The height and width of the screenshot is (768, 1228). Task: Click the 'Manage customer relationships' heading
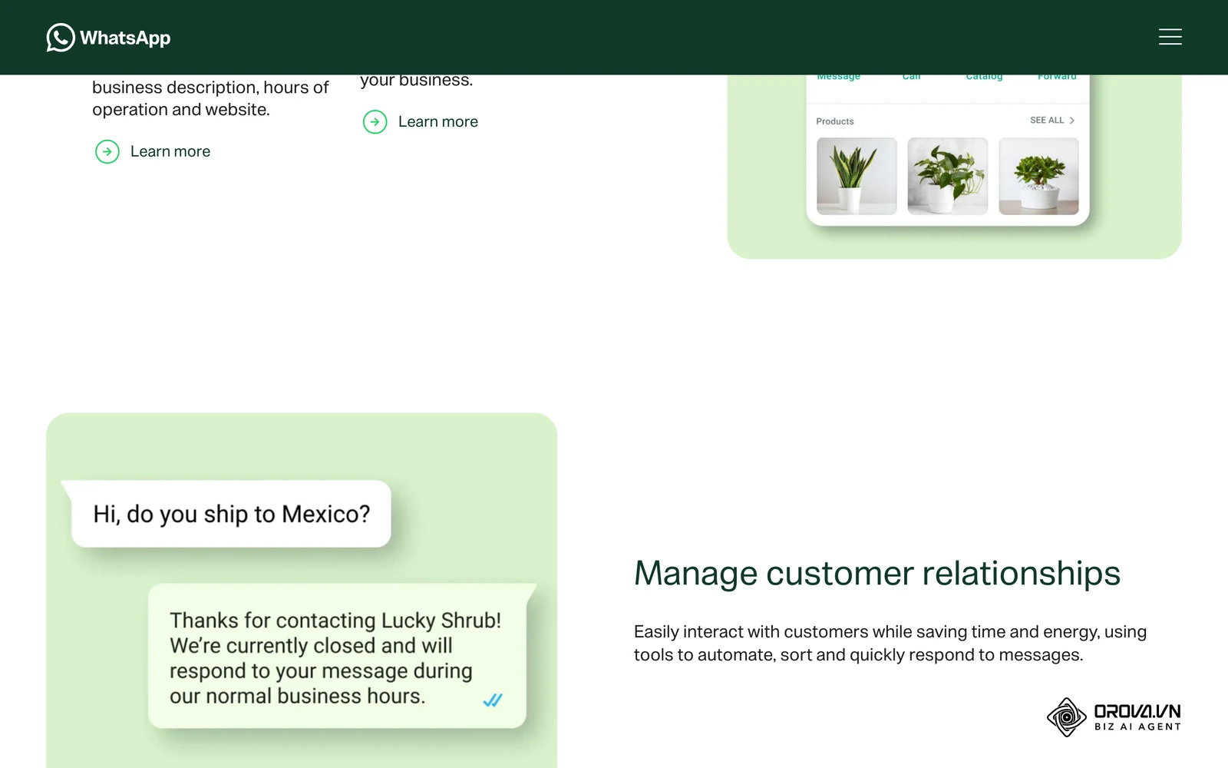(x=877, y=574)
